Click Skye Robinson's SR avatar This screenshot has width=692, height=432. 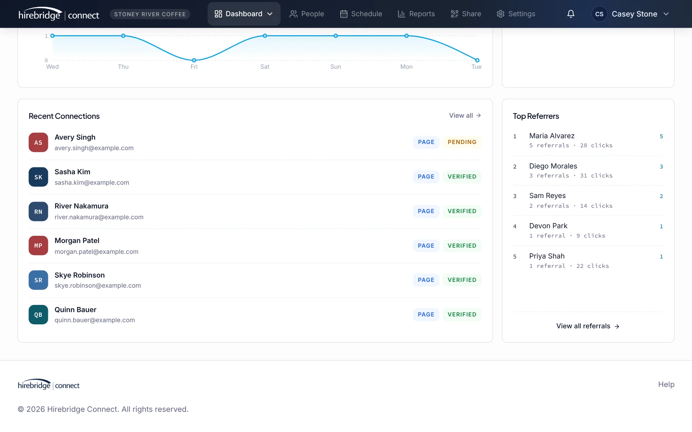[x=38, y=280]
